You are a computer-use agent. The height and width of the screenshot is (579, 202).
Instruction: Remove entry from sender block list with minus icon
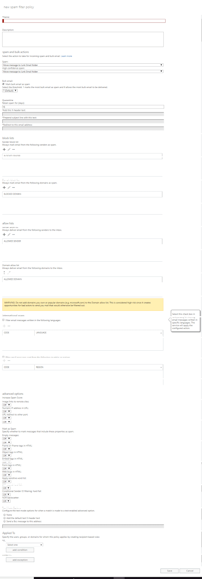click(14, 149)
